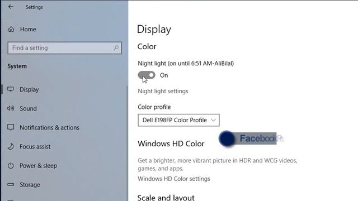Turn off the Night light toggle
The width and height of the screenshot is (358, 201).
[x=147, y=75]
